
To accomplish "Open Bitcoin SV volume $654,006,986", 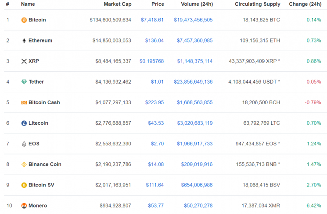I will (x=197, y=185).
